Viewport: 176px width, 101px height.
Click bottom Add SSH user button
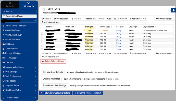coord(90,53)
